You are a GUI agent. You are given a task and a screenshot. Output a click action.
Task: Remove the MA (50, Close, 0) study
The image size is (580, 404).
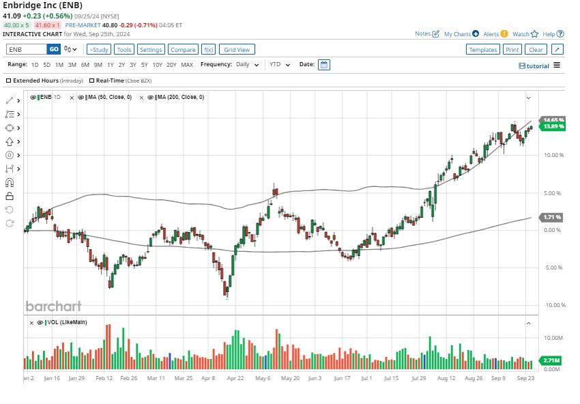72,98
